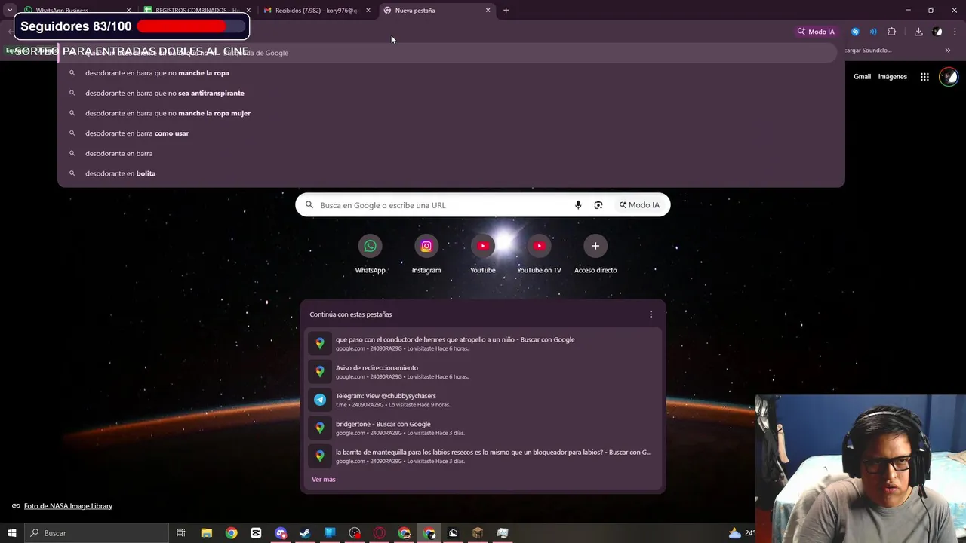Open Chrome downloads icon
This screenshot has height=543, width=966.
(x=918, y=32)
